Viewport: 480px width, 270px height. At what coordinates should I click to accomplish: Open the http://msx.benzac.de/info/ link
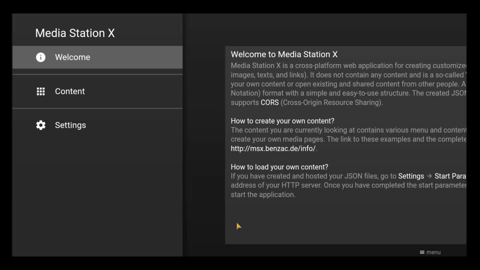tap(273, 149)
